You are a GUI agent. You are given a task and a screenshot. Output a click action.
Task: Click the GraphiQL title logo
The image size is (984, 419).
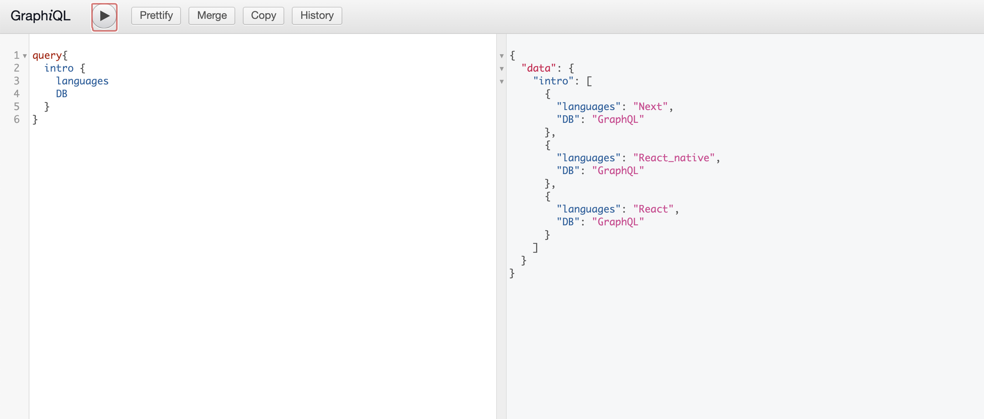[40, 16]
